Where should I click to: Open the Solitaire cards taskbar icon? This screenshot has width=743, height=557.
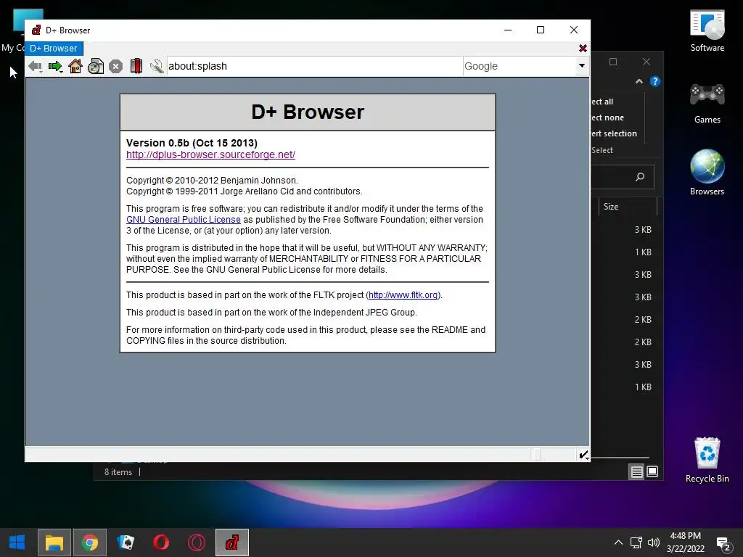[126, 542]
